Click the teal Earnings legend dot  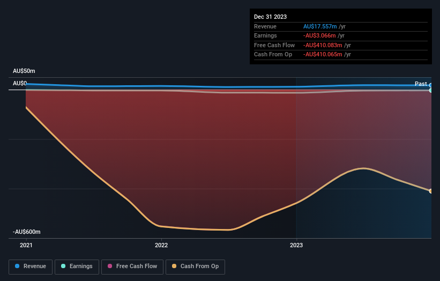pos(63,266)
